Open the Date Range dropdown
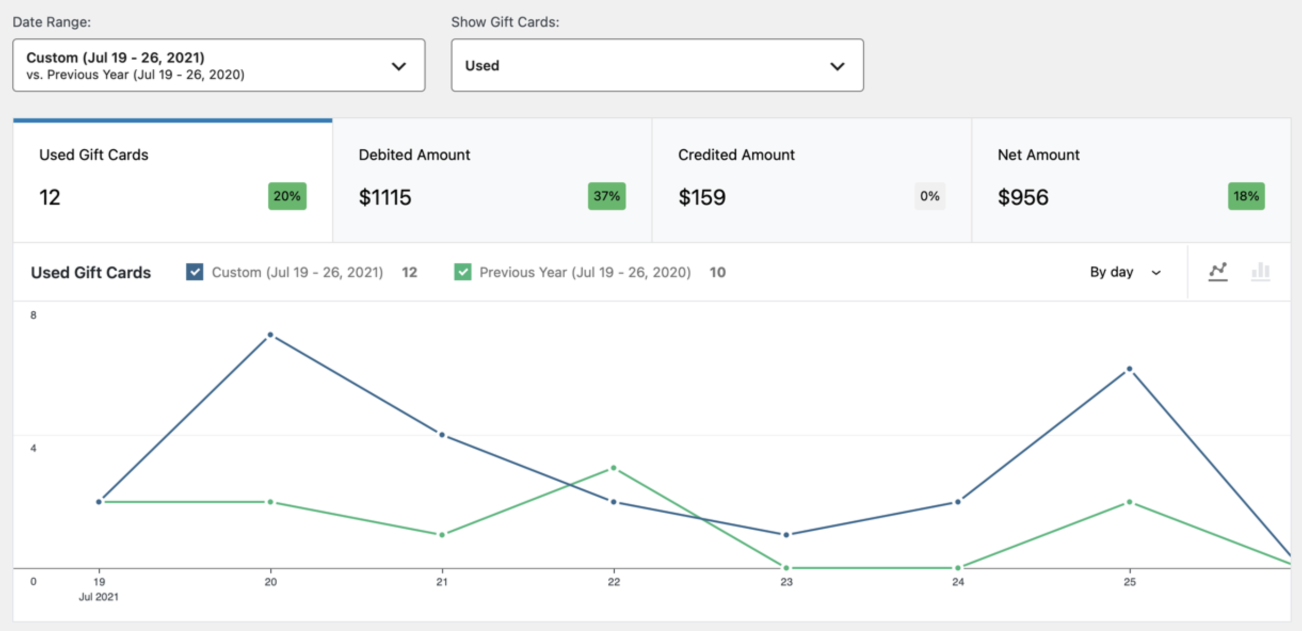 [x=219, y=65]
